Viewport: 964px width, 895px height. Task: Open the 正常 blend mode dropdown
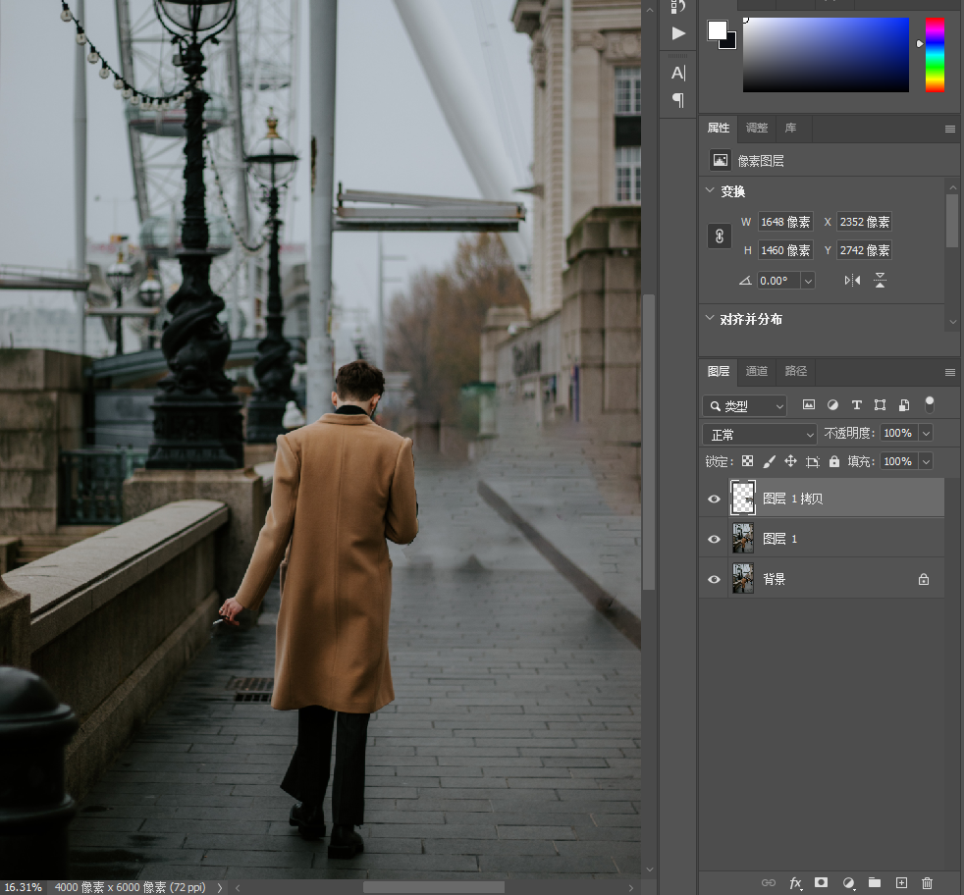click(760, 434)
